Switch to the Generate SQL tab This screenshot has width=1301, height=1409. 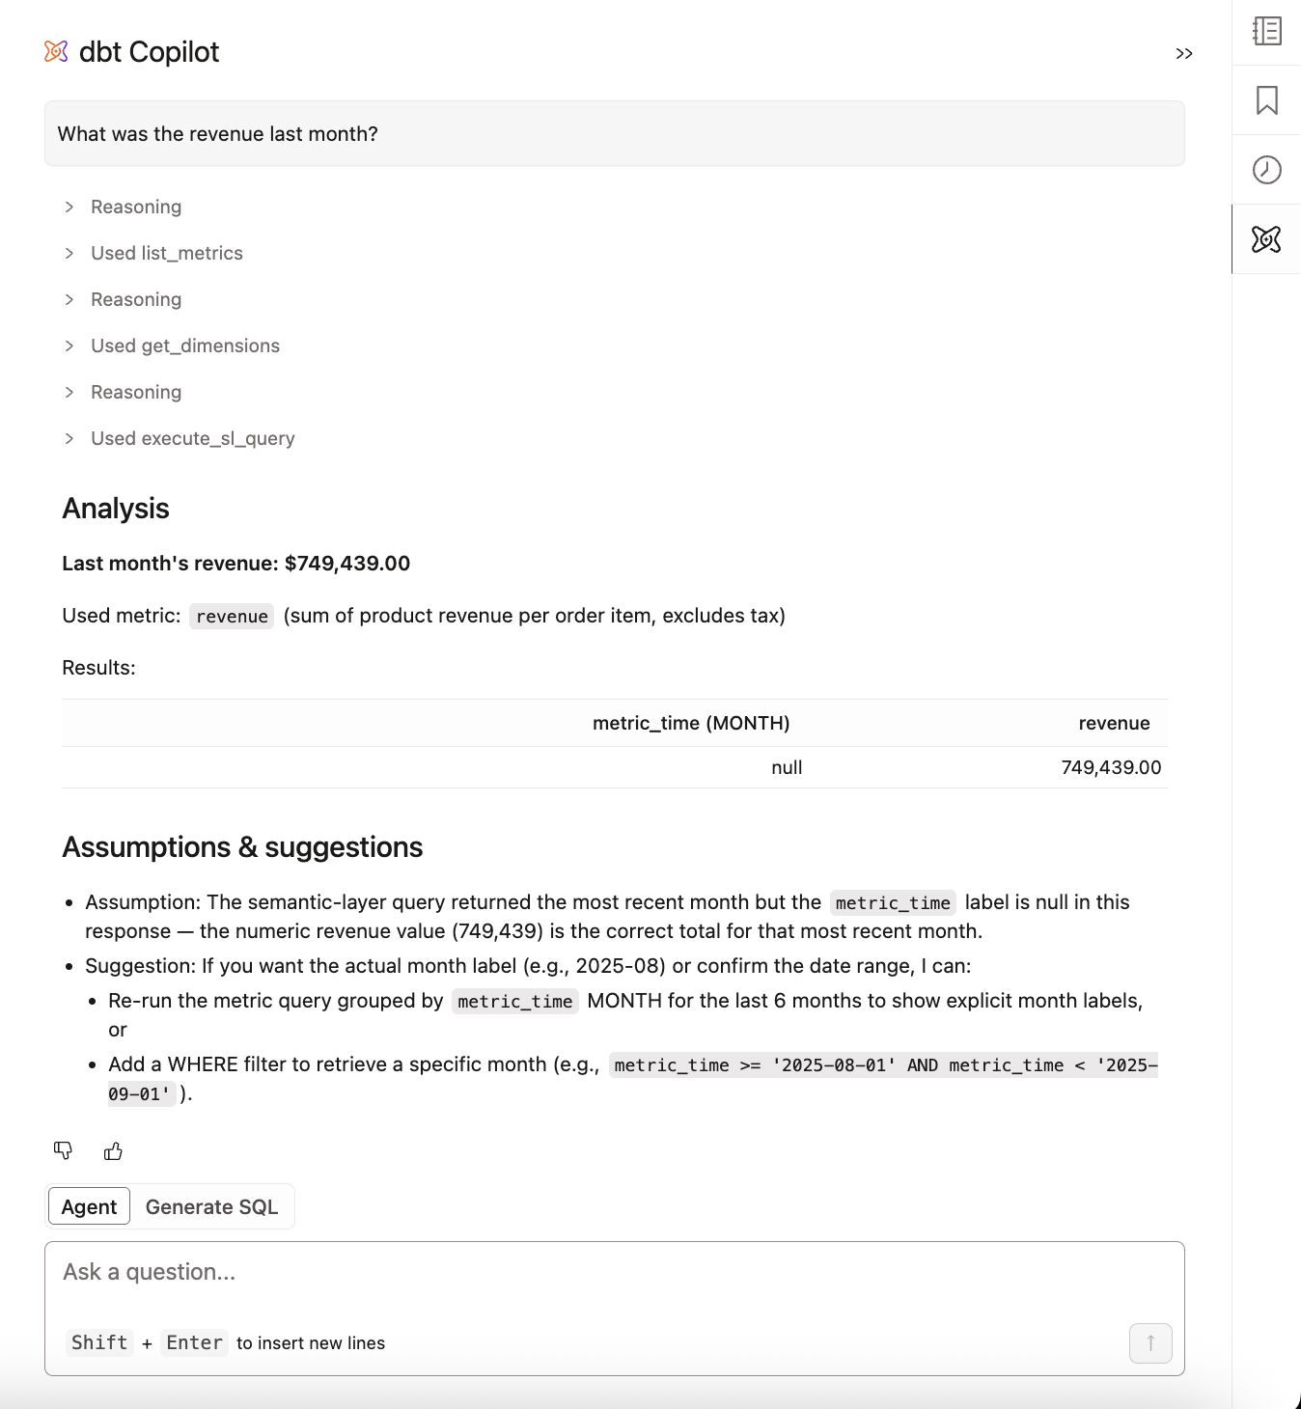(x=211, y=1206)
